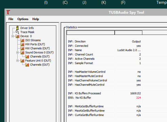
Task: Collapse the Device 0 tree node
Action: (13, 36)
